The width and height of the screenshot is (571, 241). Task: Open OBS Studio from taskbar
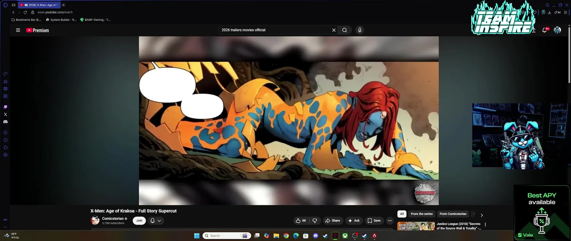(x=355, y=236)
